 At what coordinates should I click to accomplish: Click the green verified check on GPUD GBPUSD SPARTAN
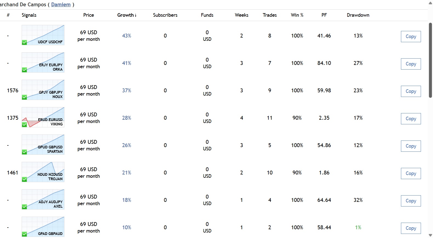click(24, 152)
